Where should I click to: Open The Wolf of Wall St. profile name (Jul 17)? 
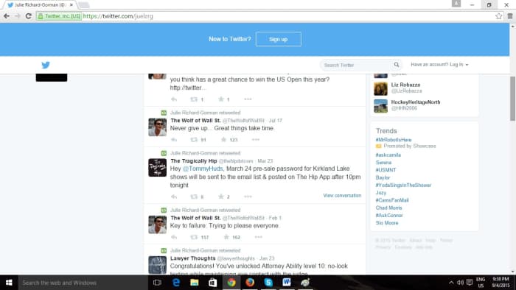195,121
